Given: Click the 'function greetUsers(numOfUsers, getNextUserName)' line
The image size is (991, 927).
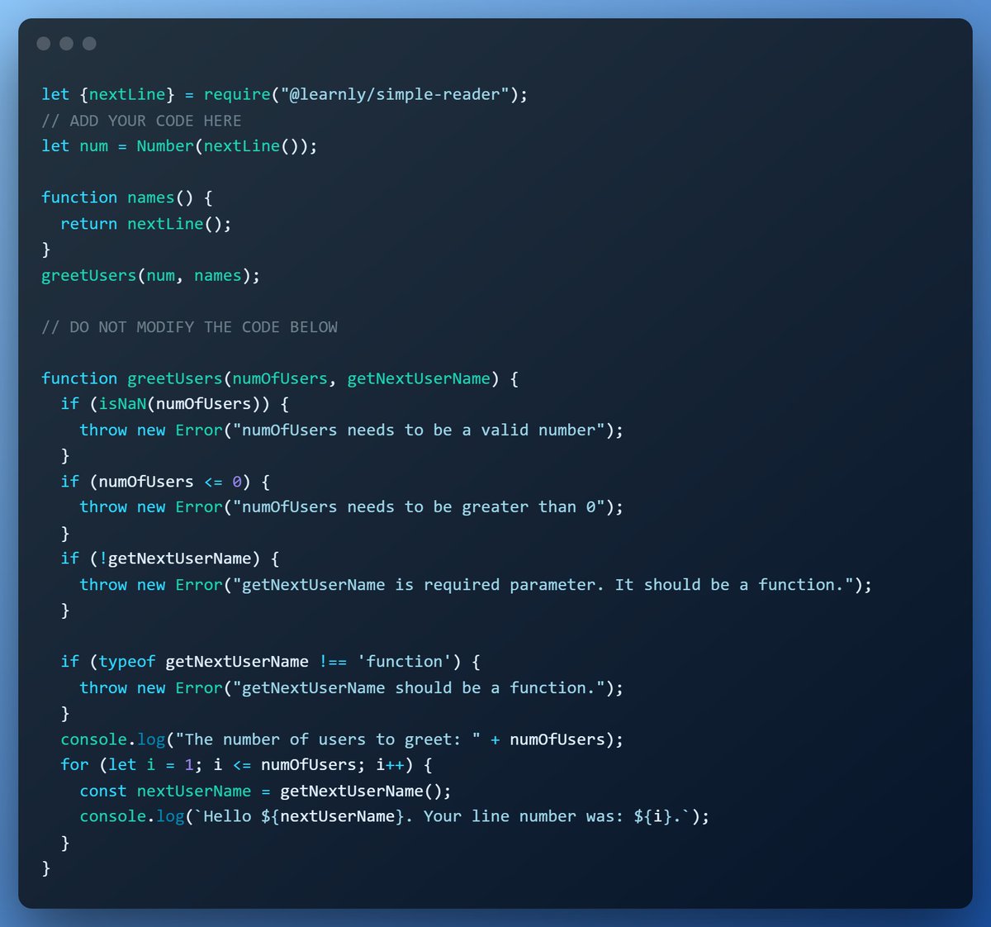Looking at the screenshot, I should (x=280, y=378).
